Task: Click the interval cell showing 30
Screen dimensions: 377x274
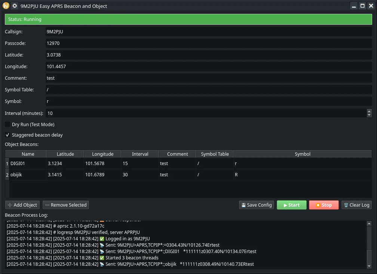Action: (140, 175)
